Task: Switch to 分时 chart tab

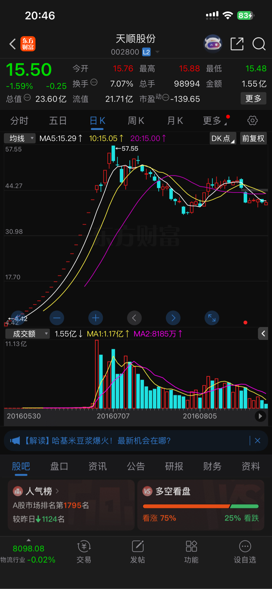Action: click(x=19, y=121)
